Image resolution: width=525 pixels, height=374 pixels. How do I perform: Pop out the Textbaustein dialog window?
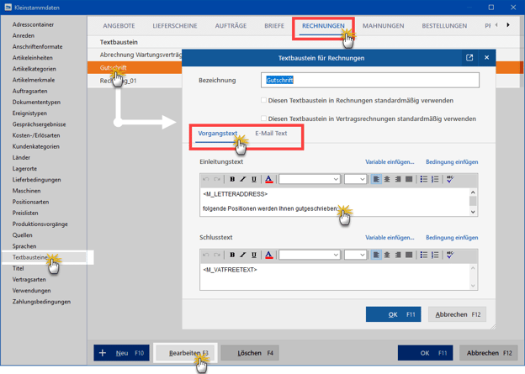coord(469,58)
